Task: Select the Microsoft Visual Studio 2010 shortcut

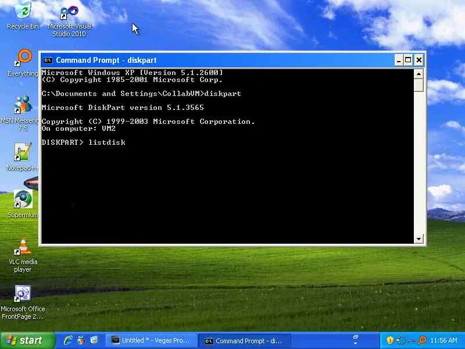Action: (69, 21)
